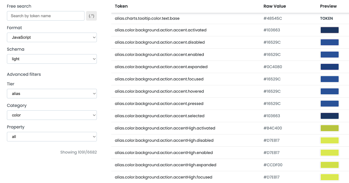This screenshot has width=349, height=183.
Task: Click the lime swatch for accentHigh.activated
Action: click(329, 128)
